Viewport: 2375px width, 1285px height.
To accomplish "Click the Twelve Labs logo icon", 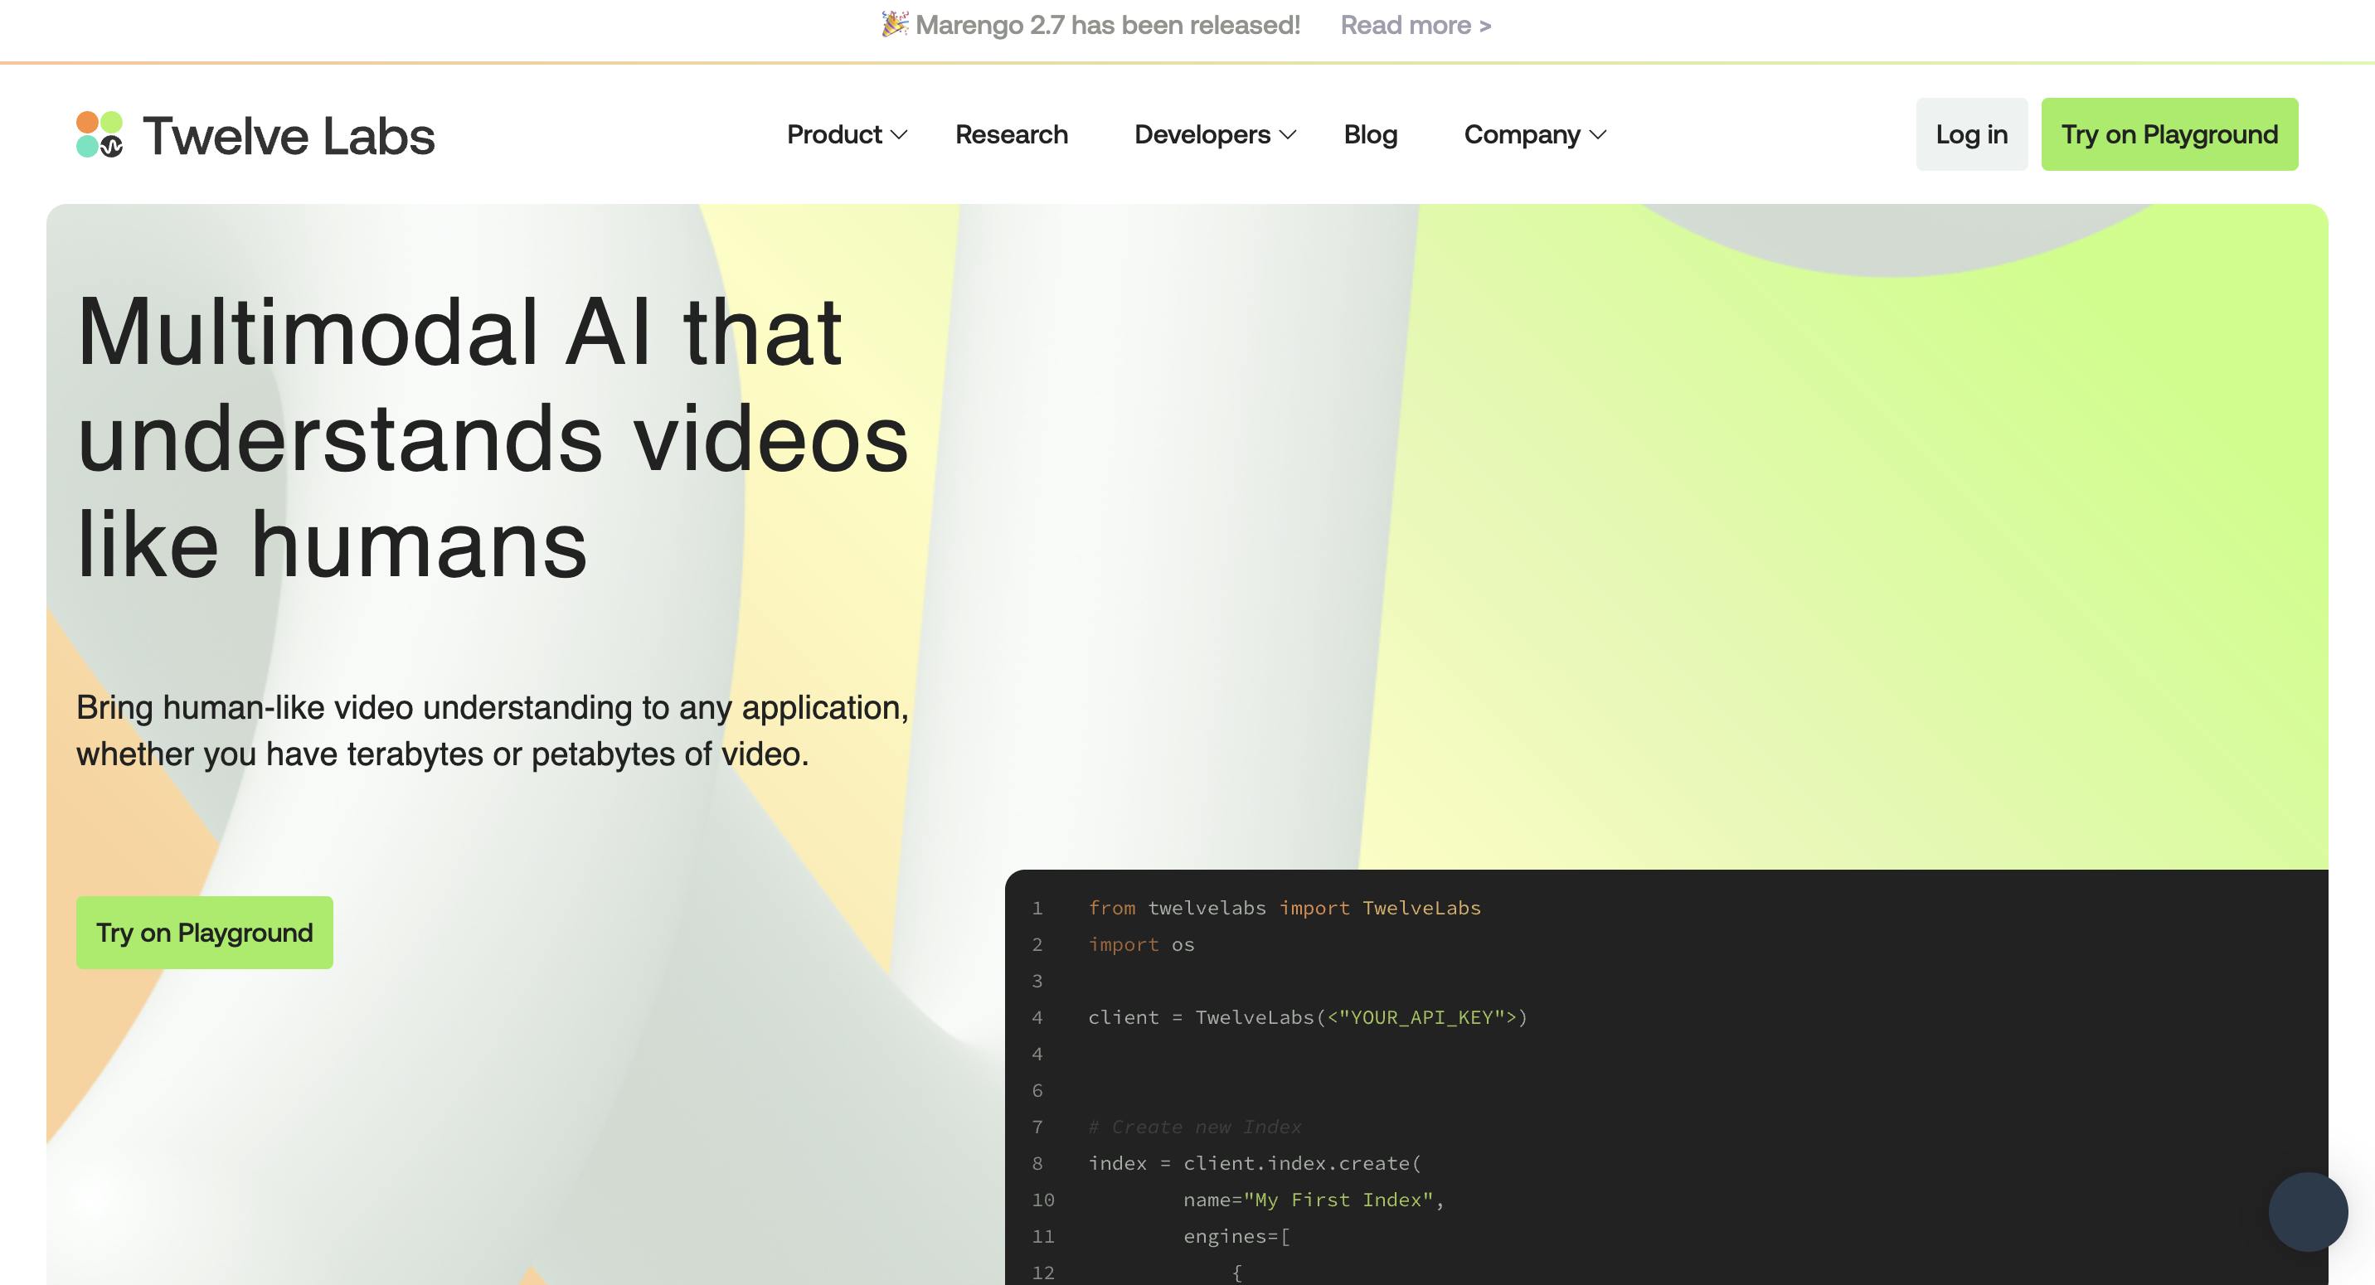I will click(100, 134).
